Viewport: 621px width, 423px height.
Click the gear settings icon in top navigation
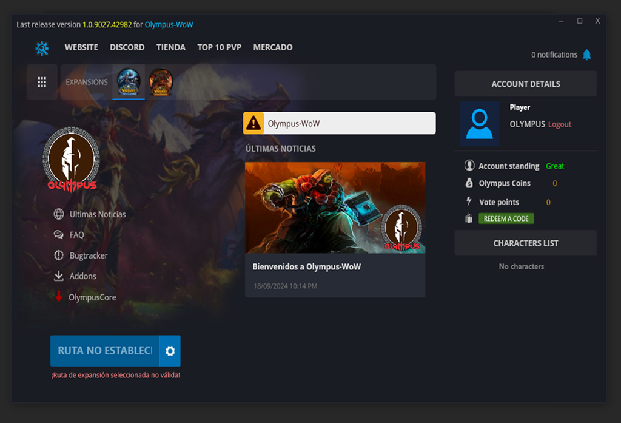click(x=42, y=48)
